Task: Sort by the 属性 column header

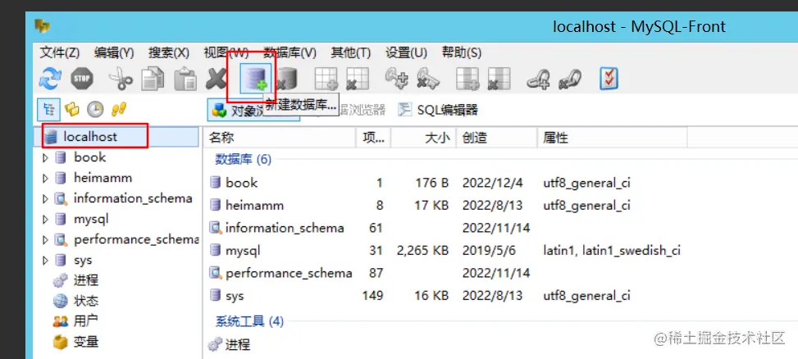Action: point(613,138)
